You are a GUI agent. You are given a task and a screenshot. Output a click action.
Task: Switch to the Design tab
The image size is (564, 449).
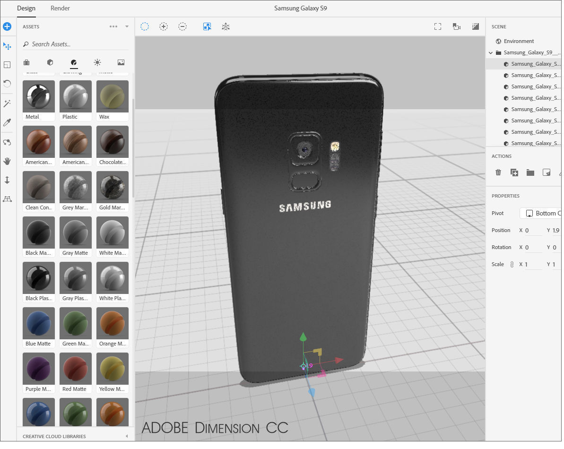(26, 8)
